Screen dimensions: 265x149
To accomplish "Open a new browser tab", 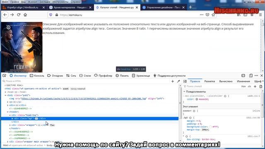I will pos(190,7).
